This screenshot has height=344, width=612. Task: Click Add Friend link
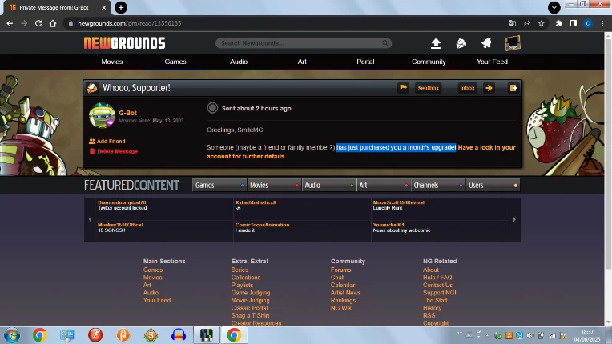pos(107,141)
